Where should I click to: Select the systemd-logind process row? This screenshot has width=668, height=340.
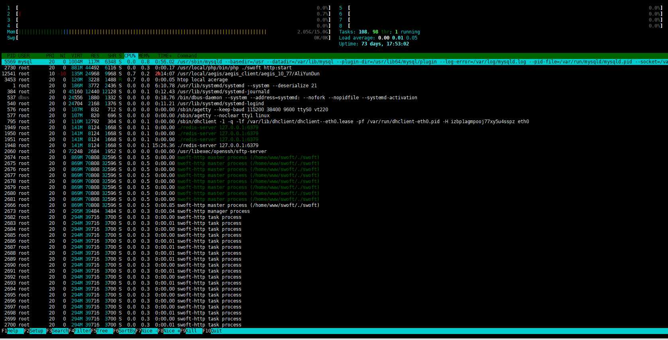[334, 104]
